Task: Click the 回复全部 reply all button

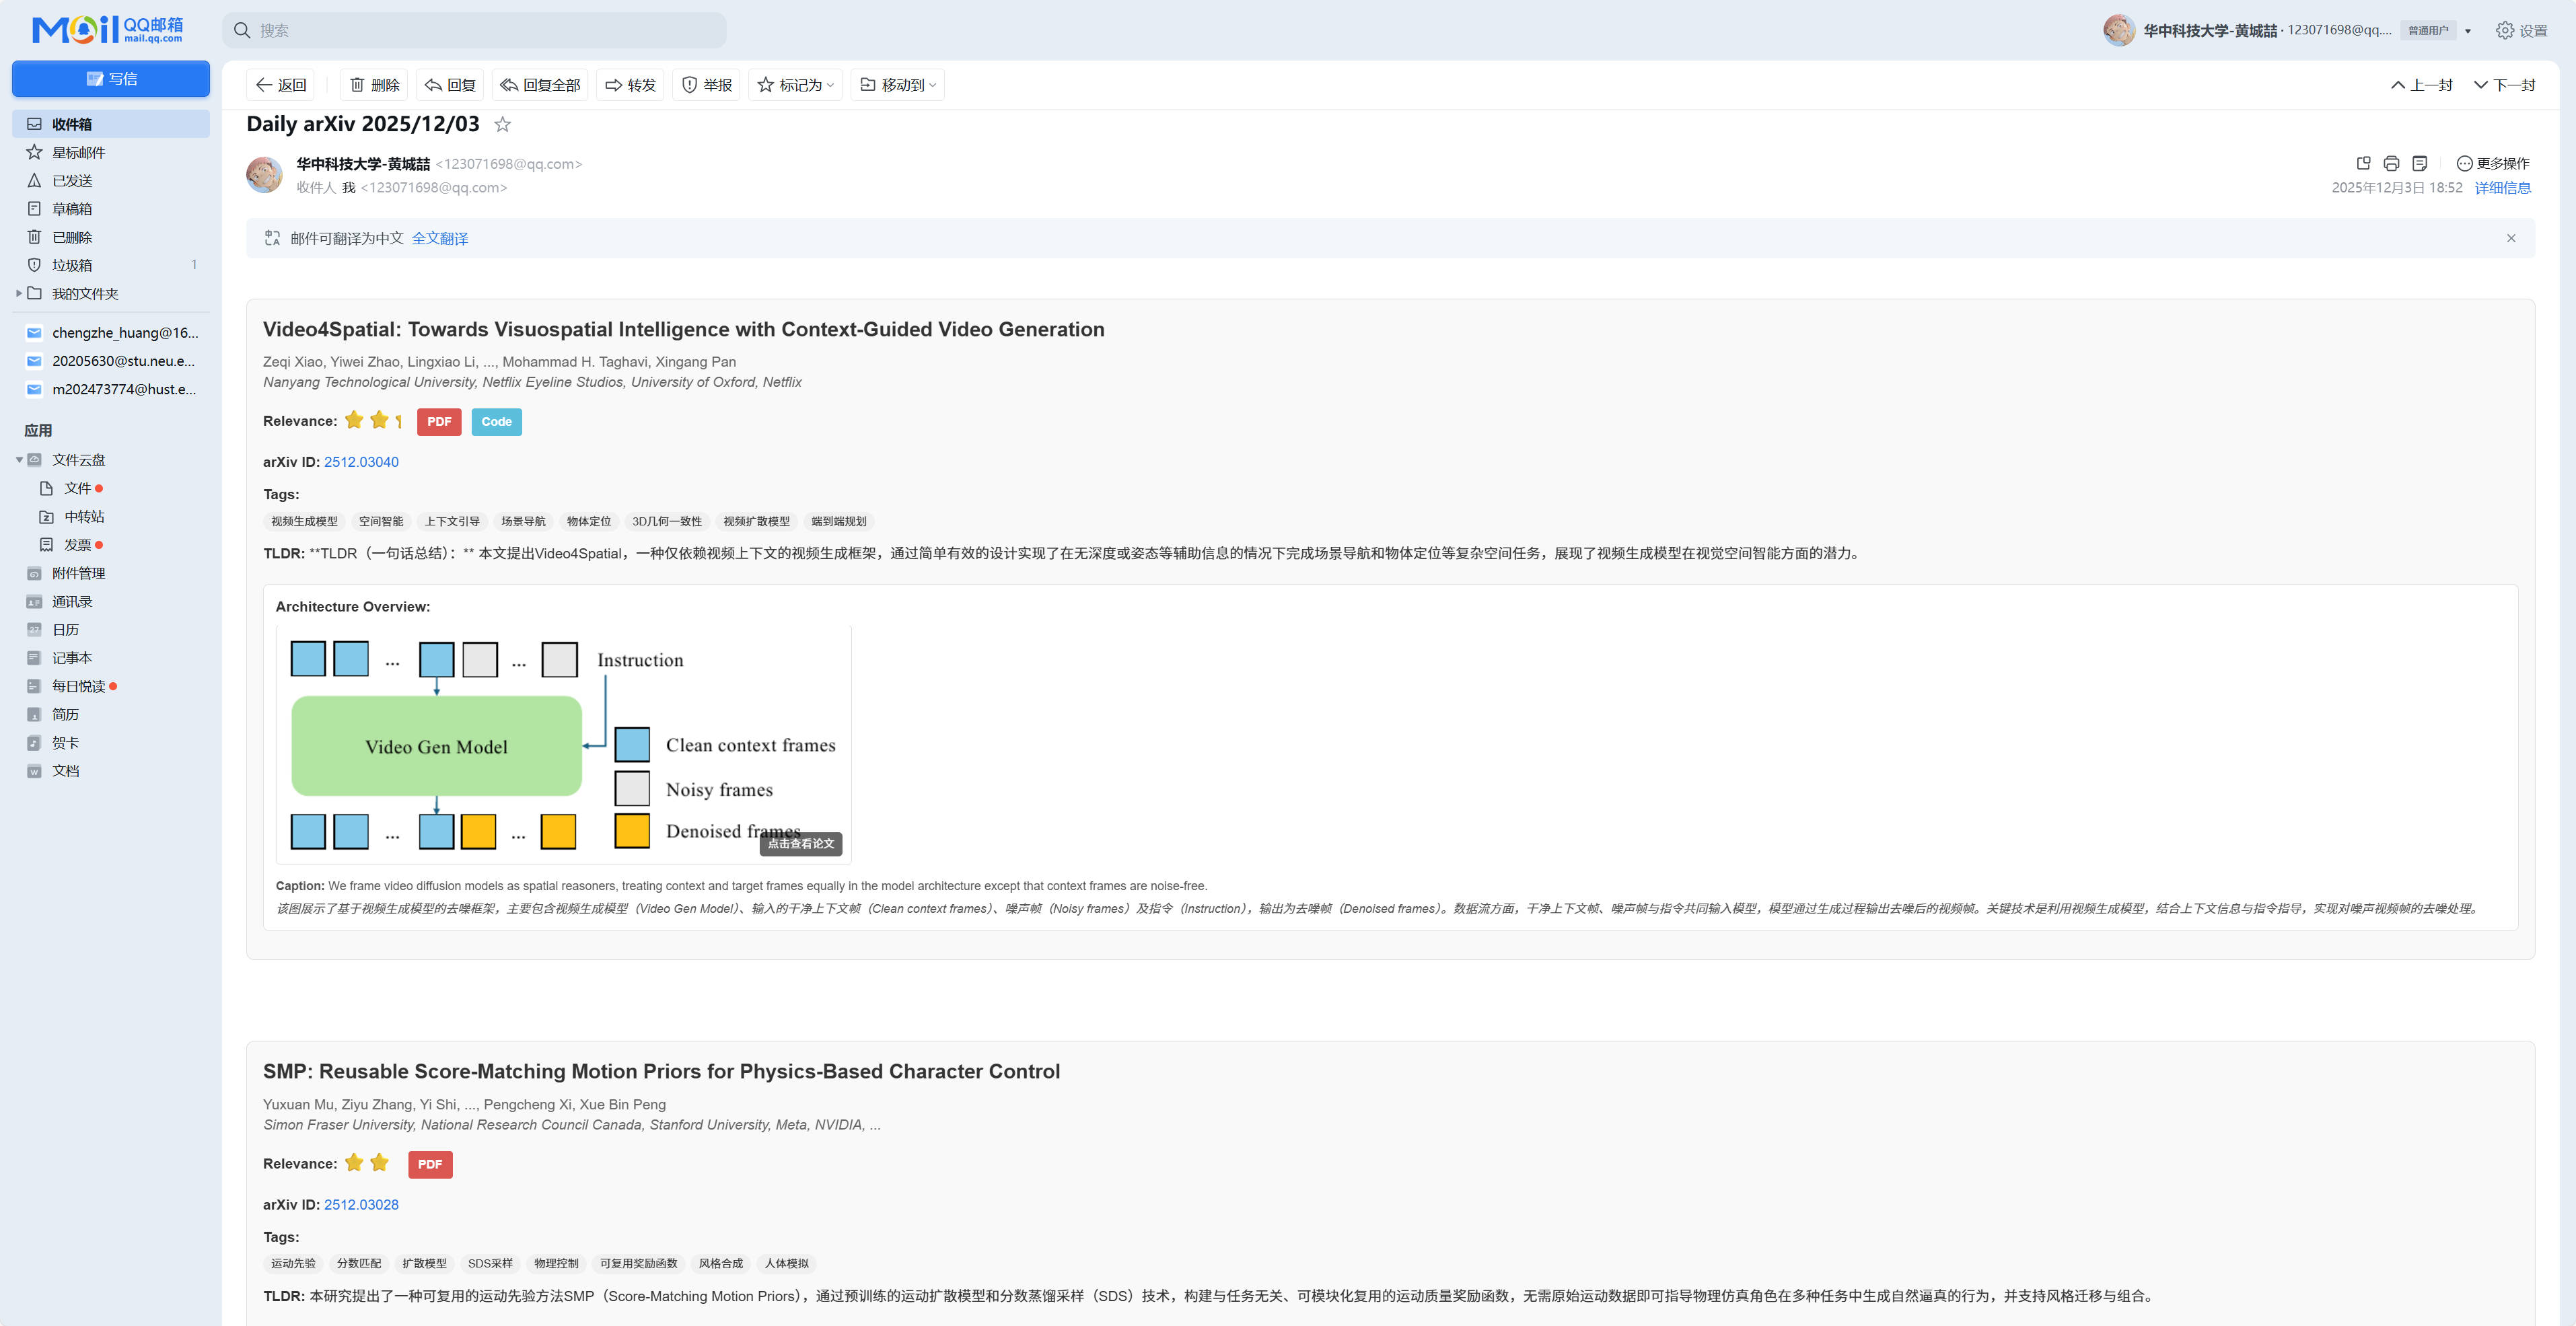Action: [x=540, y=85]
